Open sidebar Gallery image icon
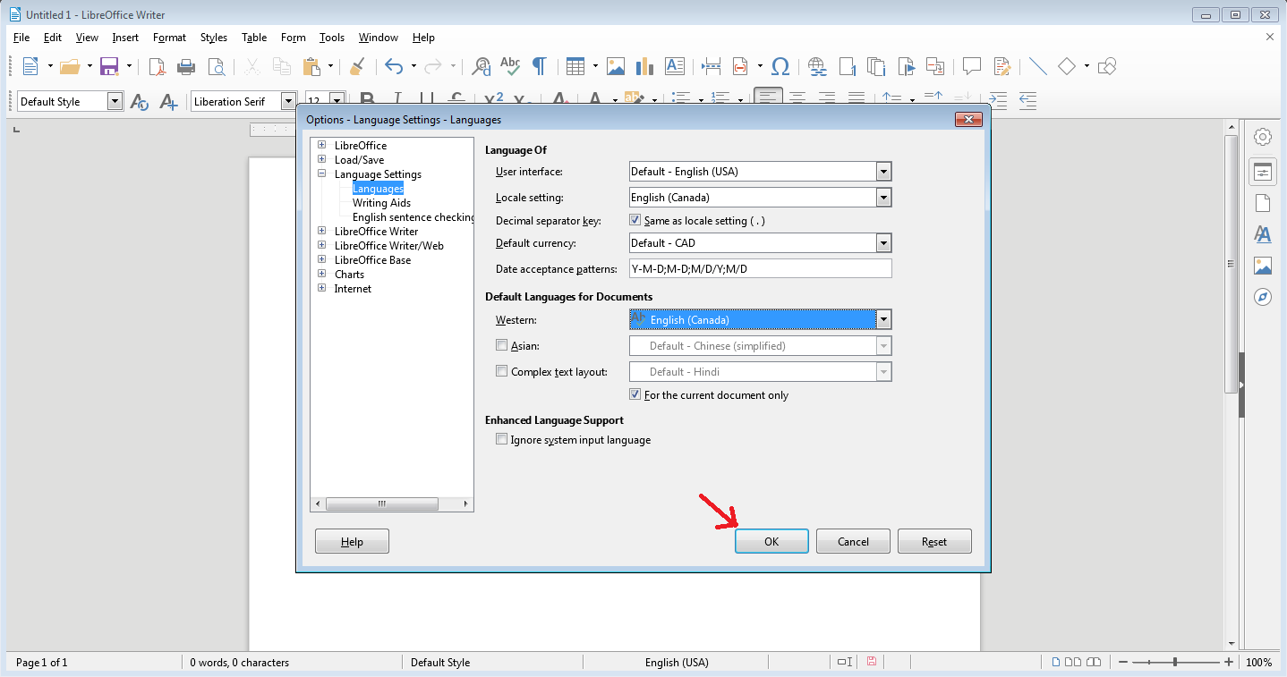Viewport: 1287px width, 677px height. coord(1263,266)
